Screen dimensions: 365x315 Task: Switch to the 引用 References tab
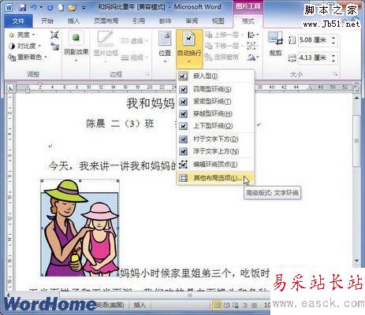139,21
